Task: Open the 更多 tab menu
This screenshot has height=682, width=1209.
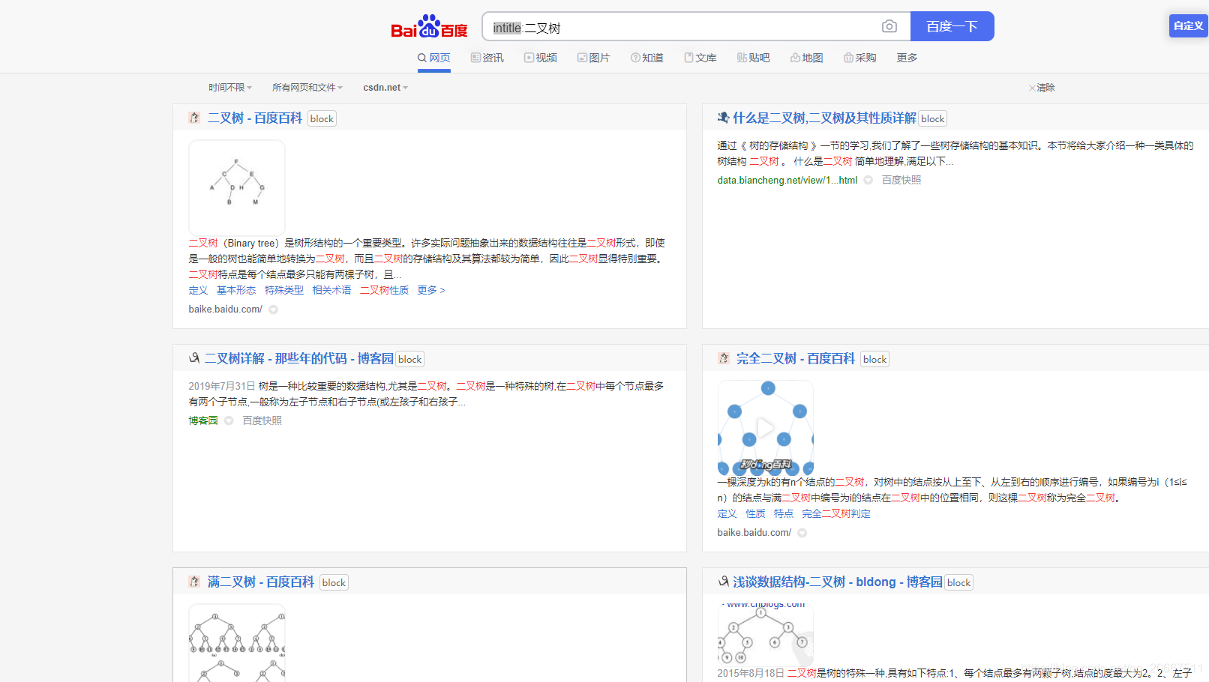Action: tap(907, 58)
